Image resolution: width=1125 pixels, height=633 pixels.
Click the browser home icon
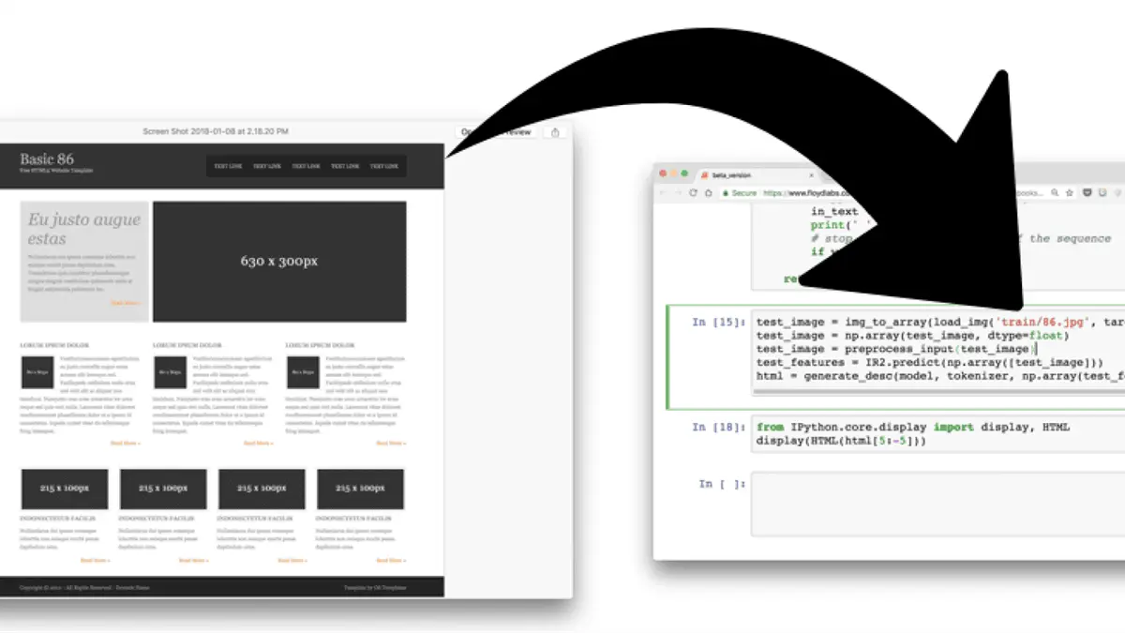tap(708, 193)
